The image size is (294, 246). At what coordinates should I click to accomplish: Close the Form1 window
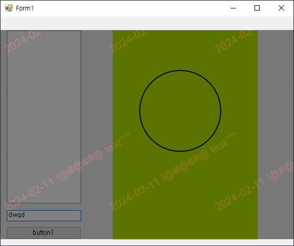[x=281, y=8]
